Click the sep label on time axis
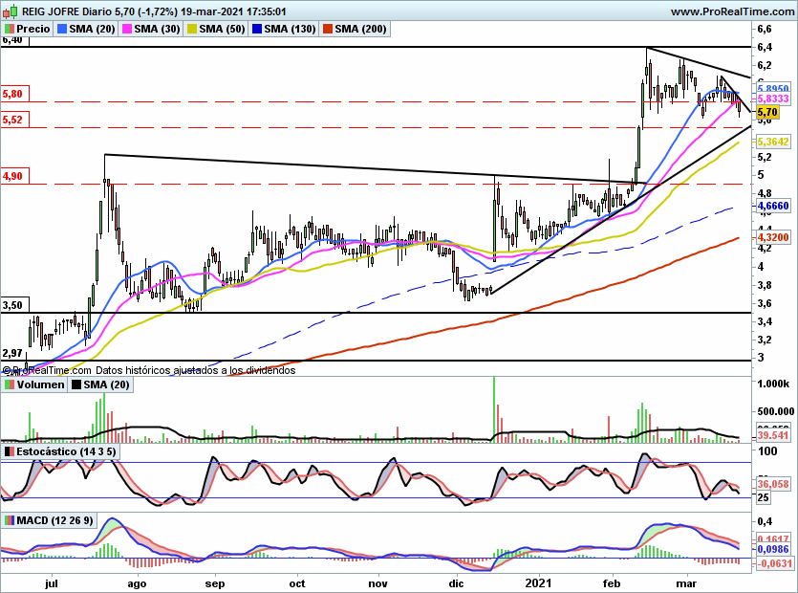 215,583
